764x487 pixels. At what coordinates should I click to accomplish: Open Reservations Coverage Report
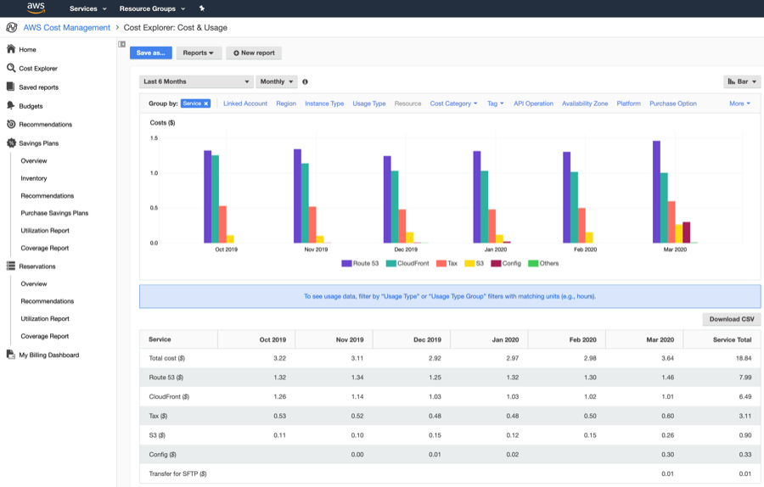pyautogui.click(x=45, y=336)
